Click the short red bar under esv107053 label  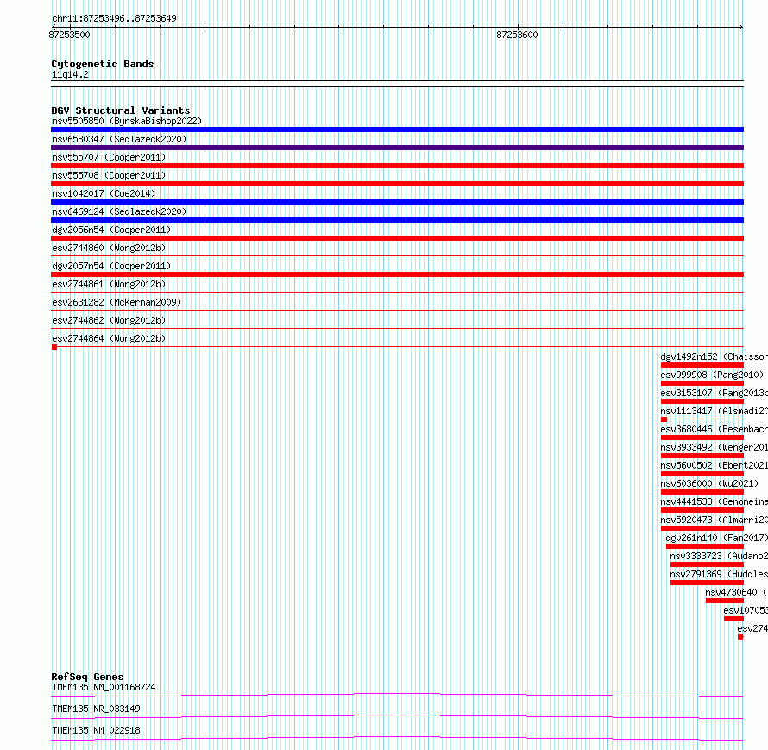coord(733,619)
